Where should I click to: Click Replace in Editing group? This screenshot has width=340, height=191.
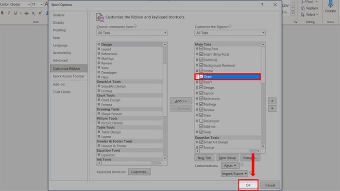309,8
